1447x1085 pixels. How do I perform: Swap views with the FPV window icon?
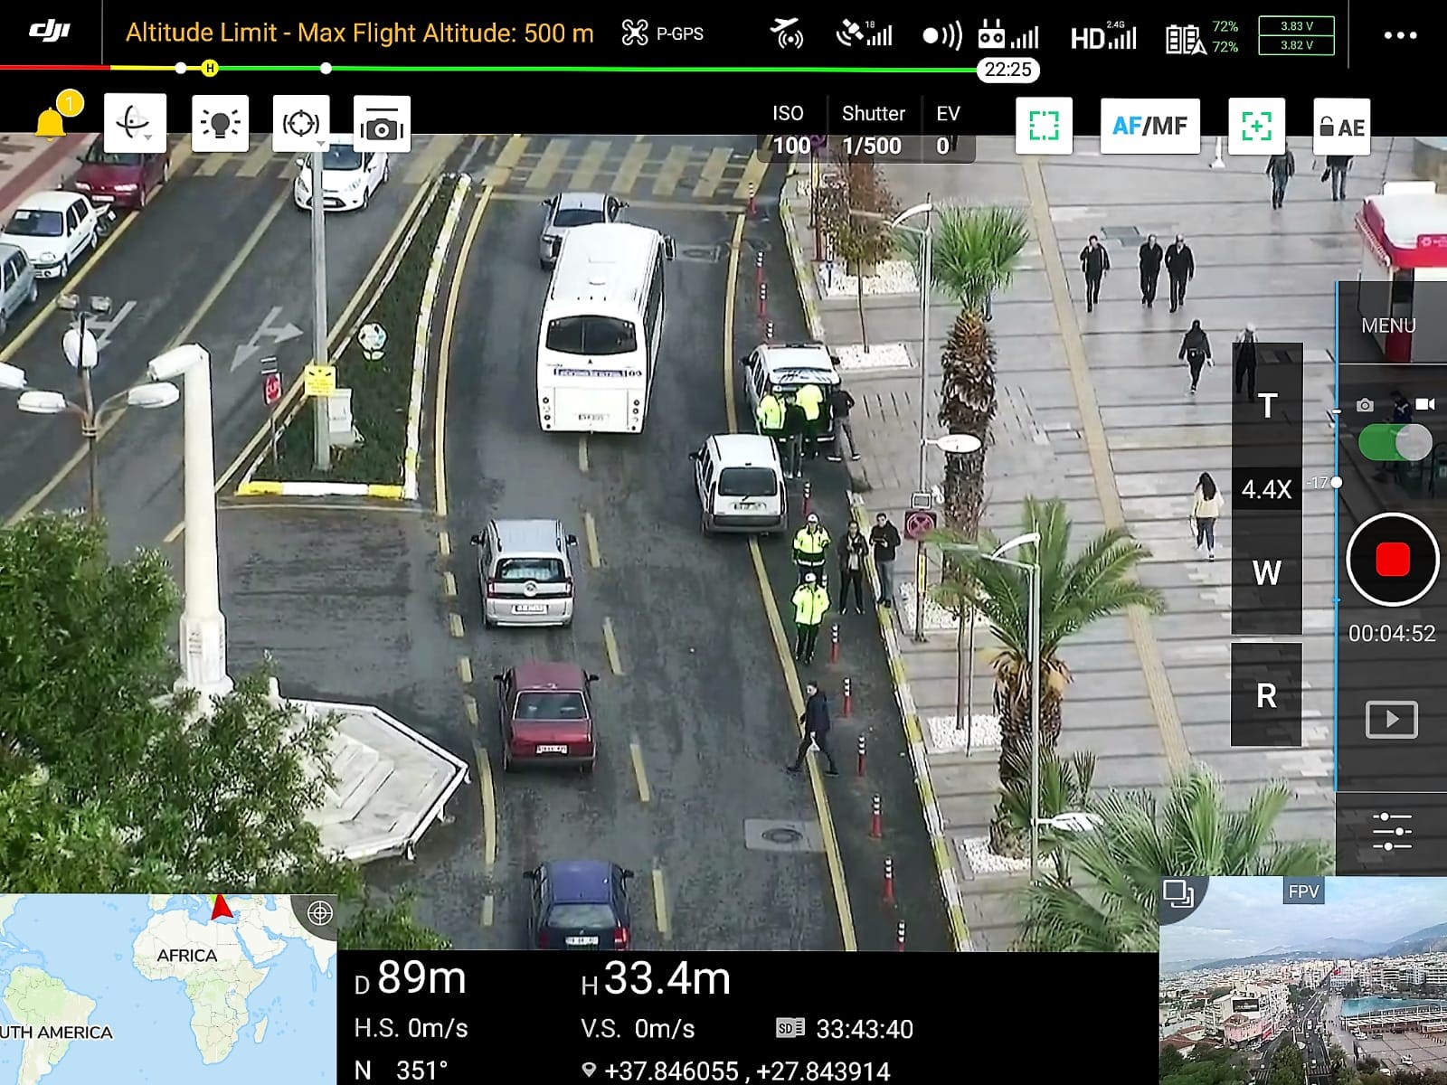tap(1177, 893)
